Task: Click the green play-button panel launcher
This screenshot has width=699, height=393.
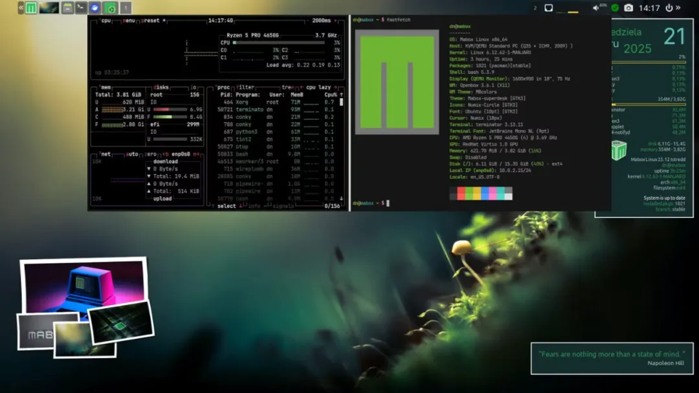Action: [x=111, y=8]
